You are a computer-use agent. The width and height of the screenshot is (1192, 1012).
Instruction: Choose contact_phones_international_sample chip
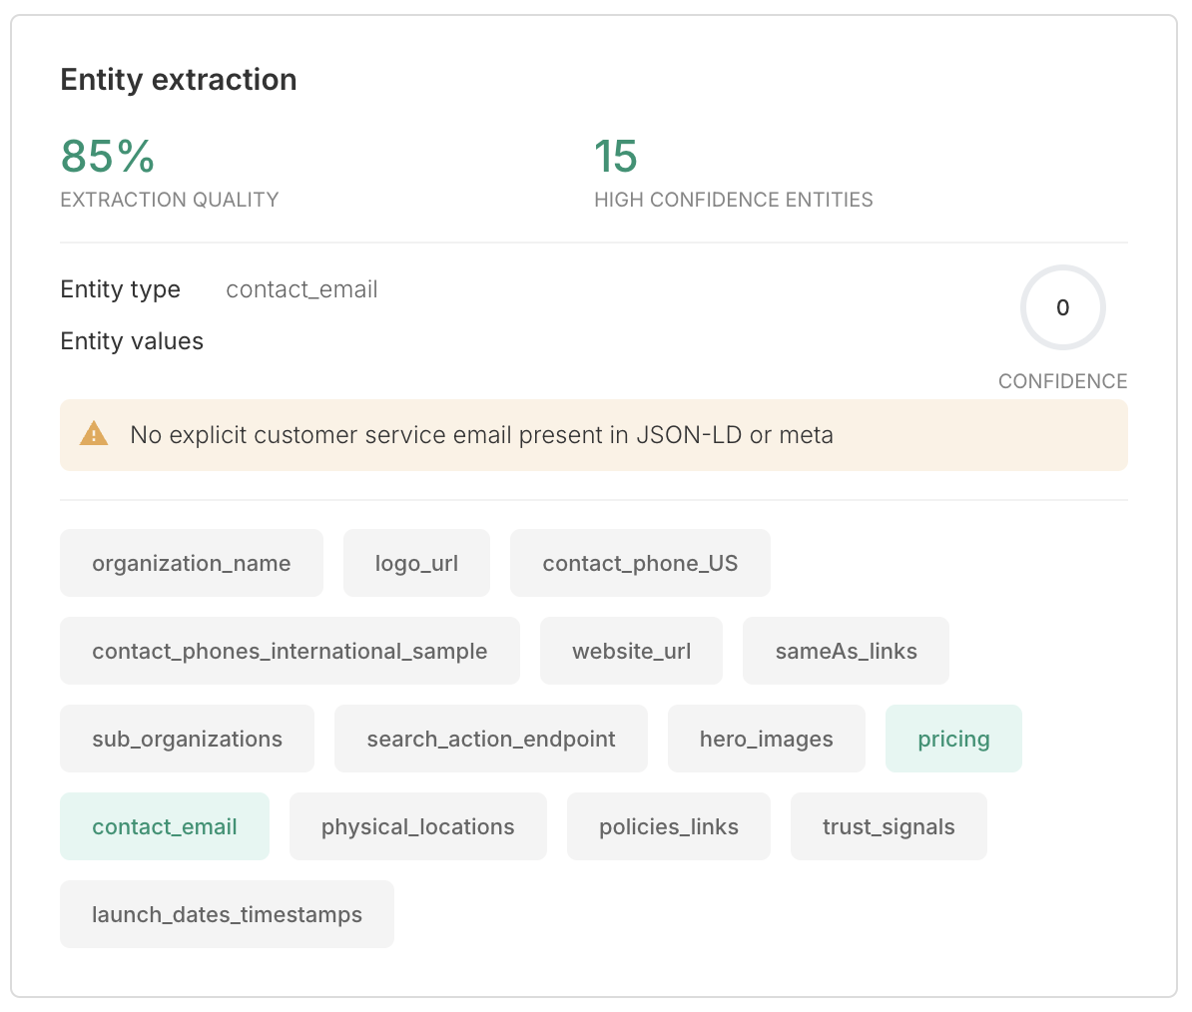click(x=290, y=651)
